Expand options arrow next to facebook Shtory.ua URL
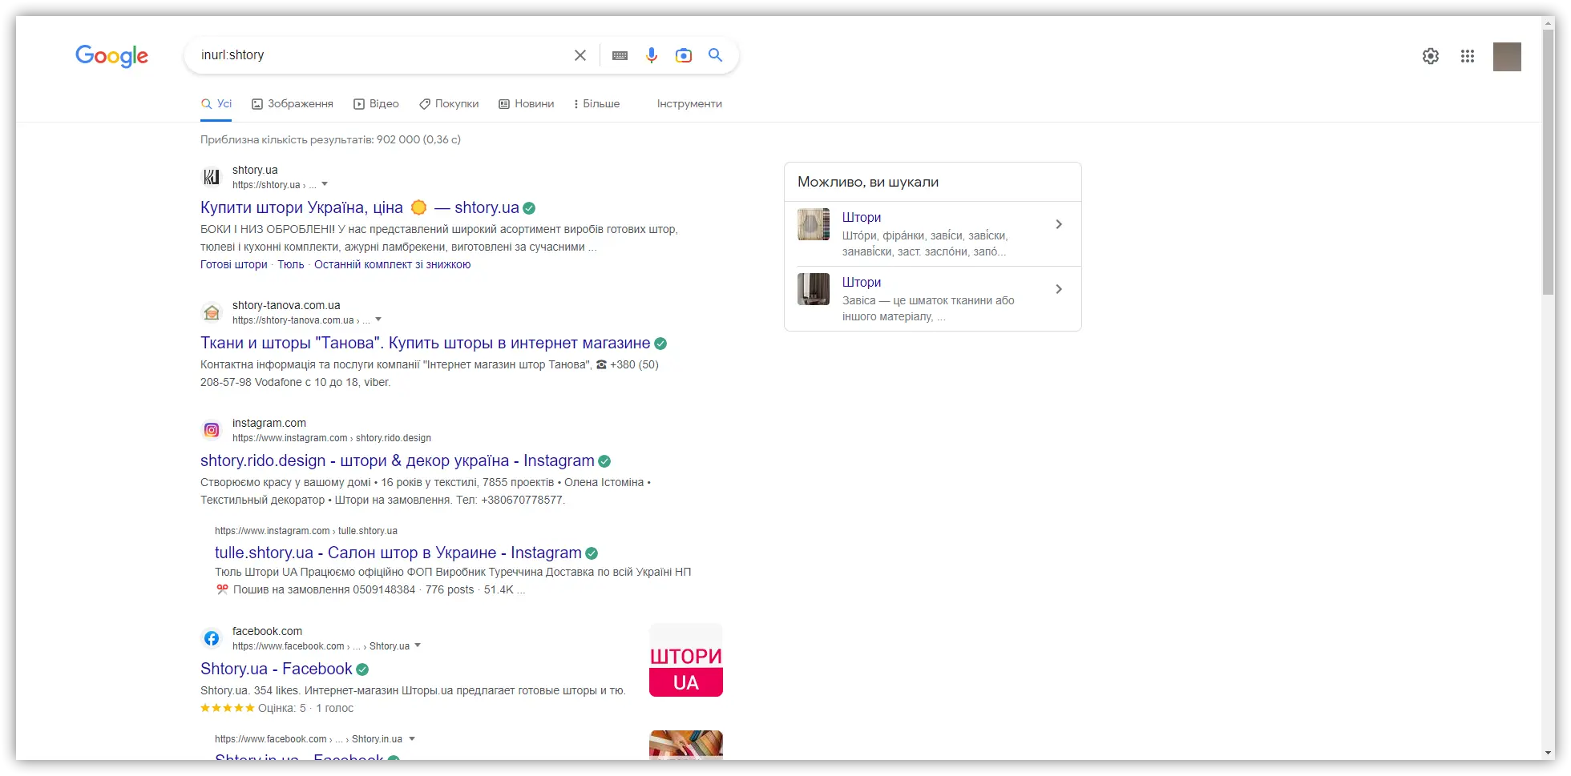Image resolution: width=1571 pixels, height=776 pixels. [418, 645]
